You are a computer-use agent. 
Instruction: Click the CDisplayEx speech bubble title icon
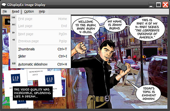[x=4, y=5]
